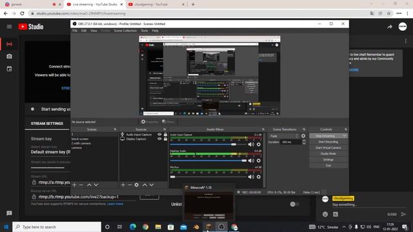Click Start Recording in OBS Controls
Viewport: 413px width, 232px height.
pyautogui.click(x=328, y=142)
